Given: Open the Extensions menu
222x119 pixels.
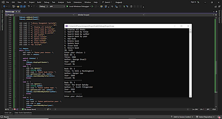Looking at the screenshot, I should click(78, 2).
